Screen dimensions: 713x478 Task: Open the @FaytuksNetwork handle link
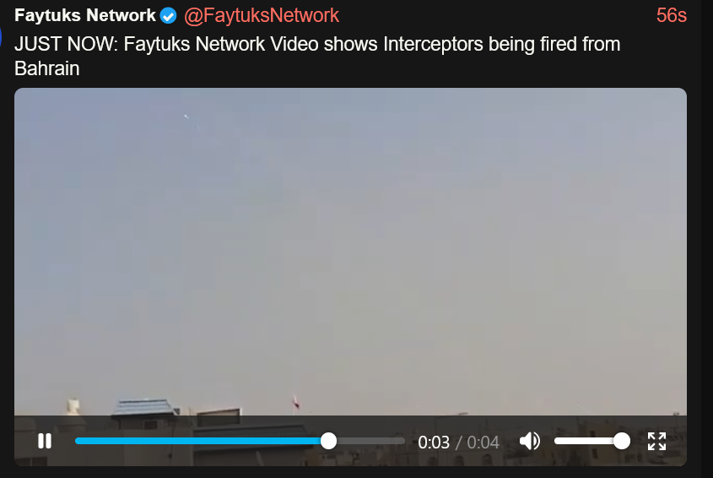(262, 15)
